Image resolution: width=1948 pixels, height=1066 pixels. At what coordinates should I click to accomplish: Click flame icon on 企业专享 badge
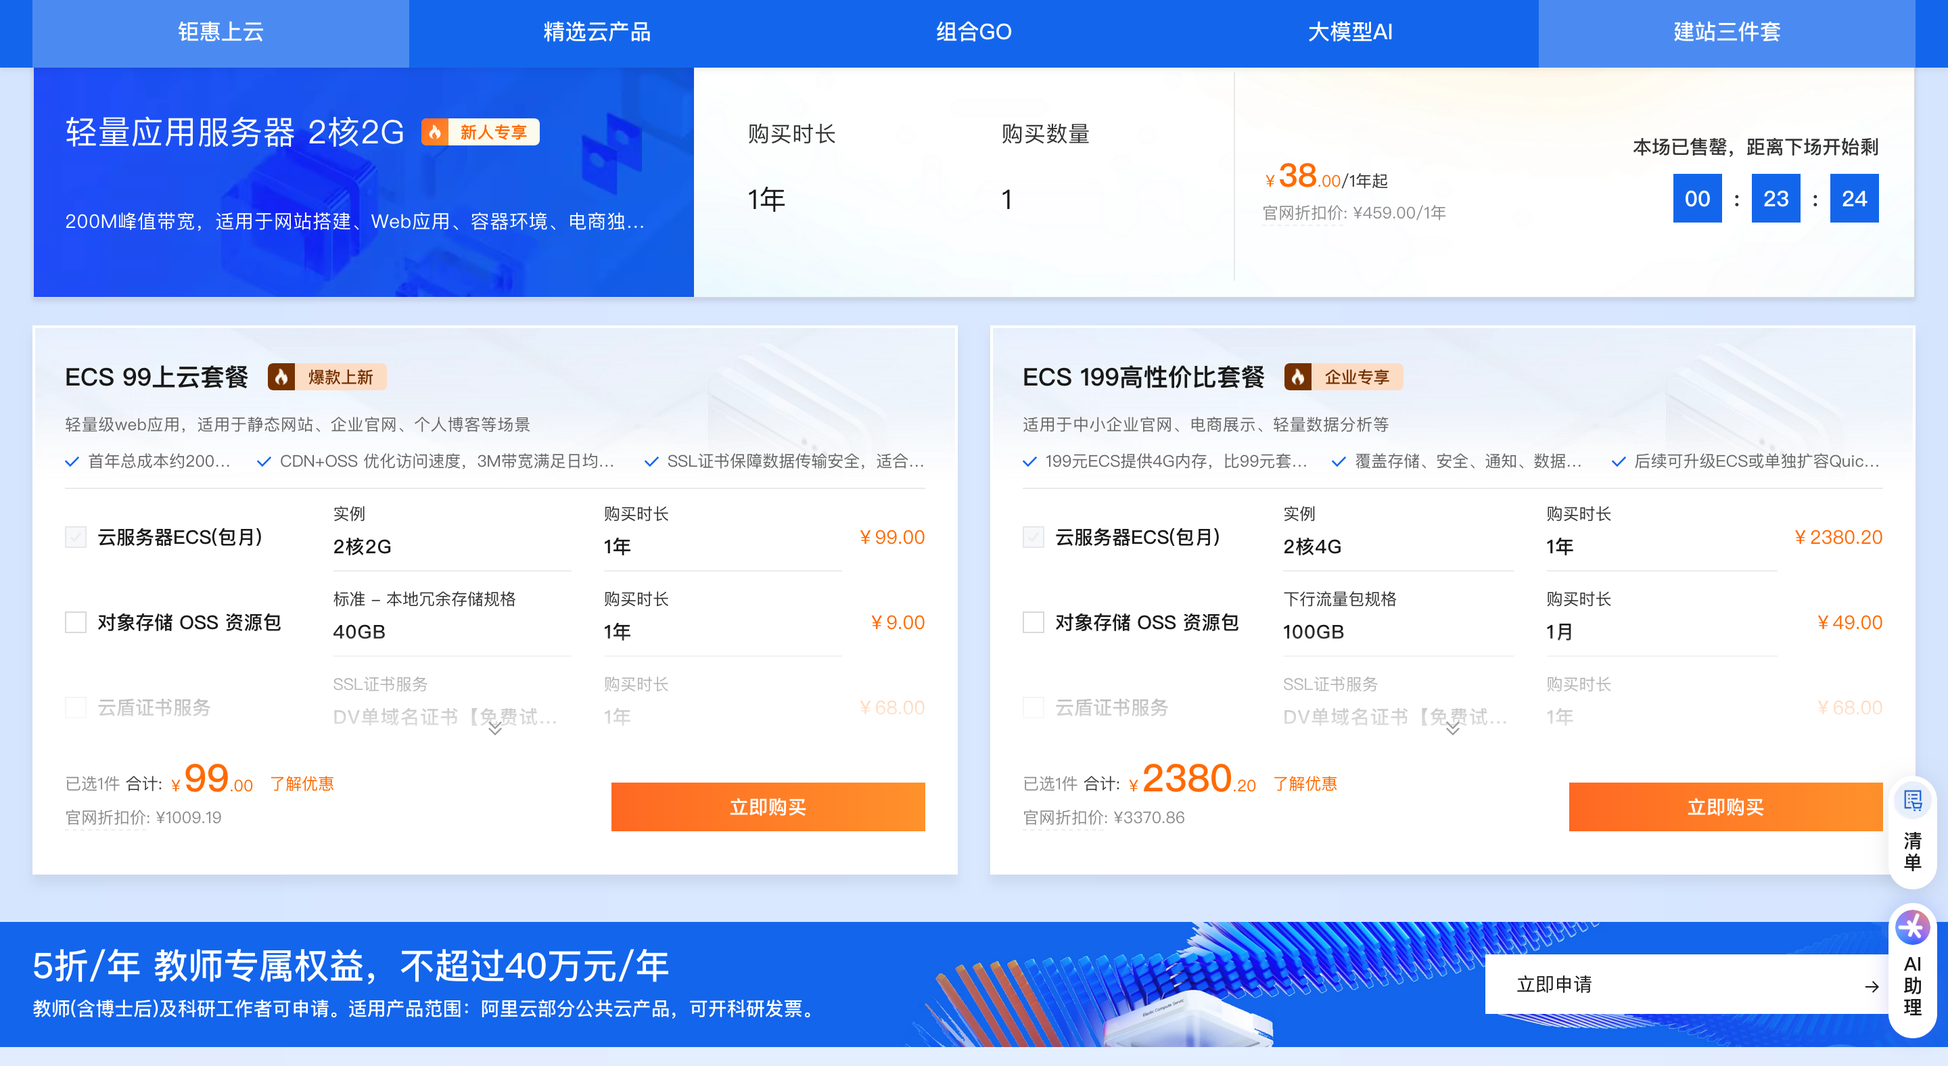1298,377
